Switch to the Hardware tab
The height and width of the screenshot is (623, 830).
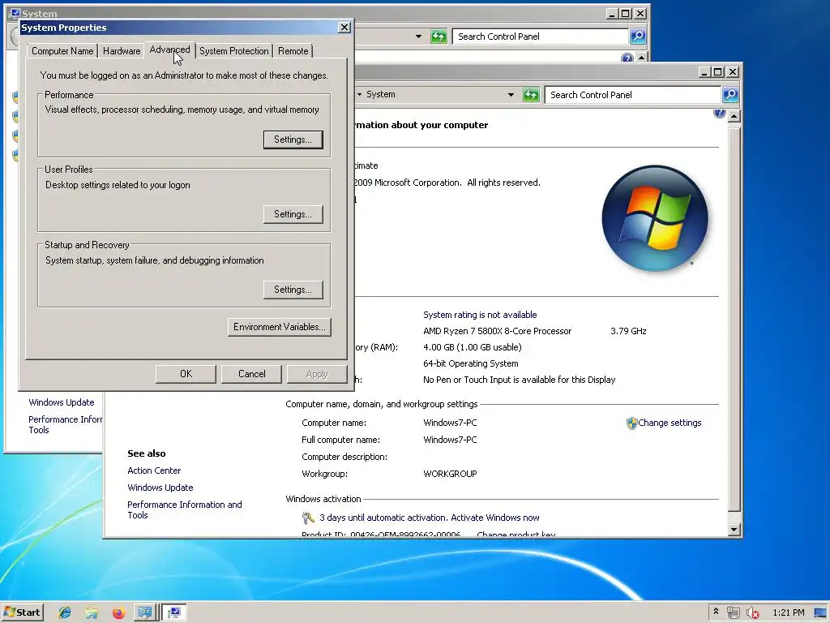pos(122,51)
